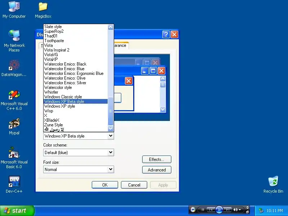The image size is (288, 216).
Task: Click Play on the taskbar media player
Action: 219,210
